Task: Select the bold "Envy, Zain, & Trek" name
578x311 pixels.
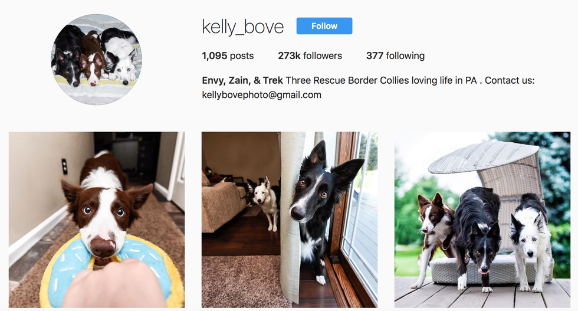Action: click(242, 80)
